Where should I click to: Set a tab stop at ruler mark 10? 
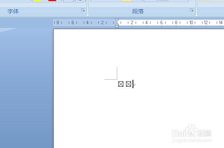191,23
